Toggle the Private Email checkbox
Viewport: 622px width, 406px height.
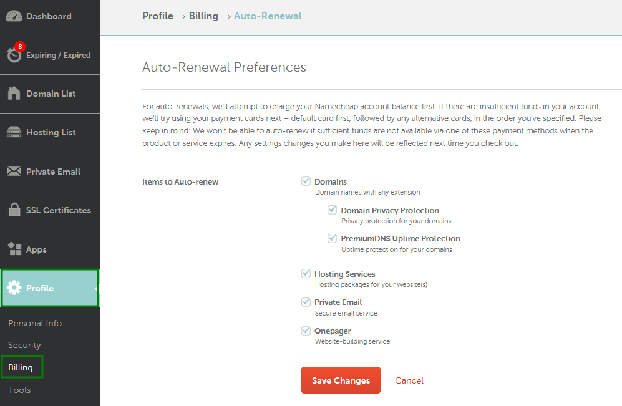tap(306, 302)
